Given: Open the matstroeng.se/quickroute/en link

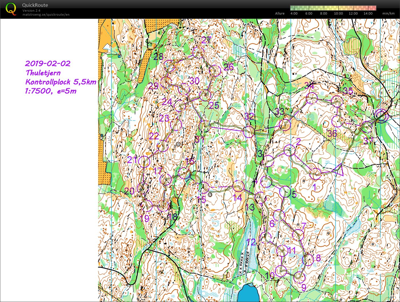Looking at the screenshot, I should tap(46, 15).
